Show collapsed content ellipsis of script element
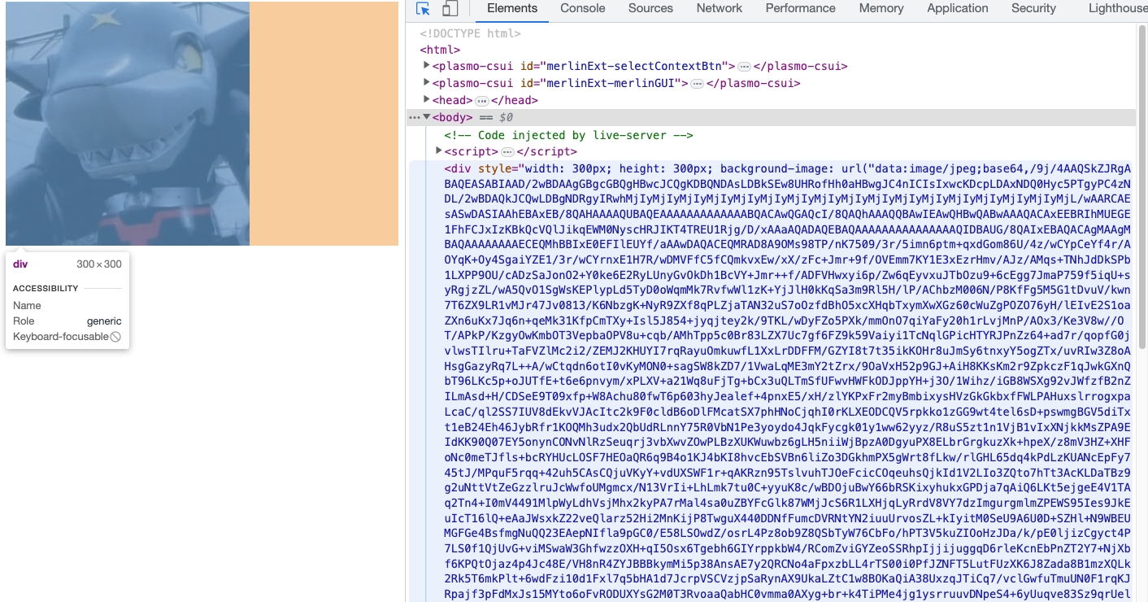1148x602 pixels. (507, 152)
